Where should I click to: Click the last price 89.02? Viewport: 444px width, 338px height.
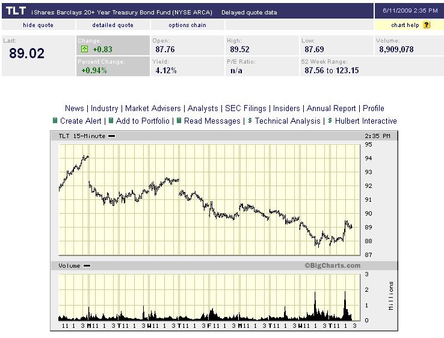pyautogui.click(x=26, y=53)
